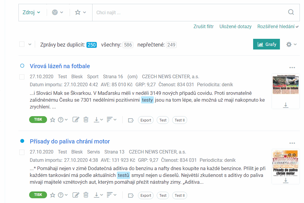Image resolution: width=304 pixels, height=203 pixels.
Task: Focus the Chci najít search field
Action: coord(190,12)
